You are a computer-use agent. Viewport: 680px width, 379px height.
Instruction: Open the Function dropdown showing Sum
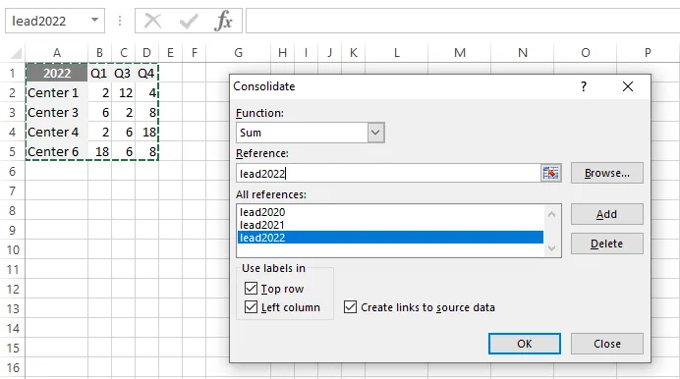click(375, 133)
